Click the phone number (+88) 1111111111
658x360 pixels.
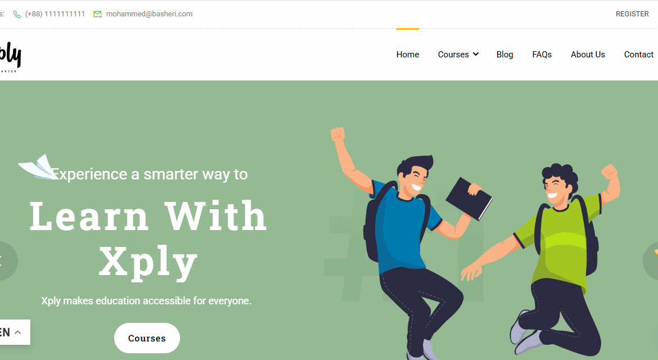click(55, 14)
